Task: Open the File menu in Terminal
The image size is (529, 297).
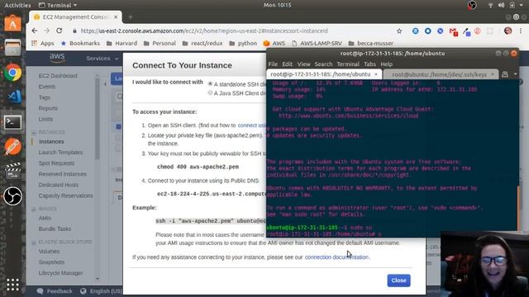Action: tap(273, 64)
